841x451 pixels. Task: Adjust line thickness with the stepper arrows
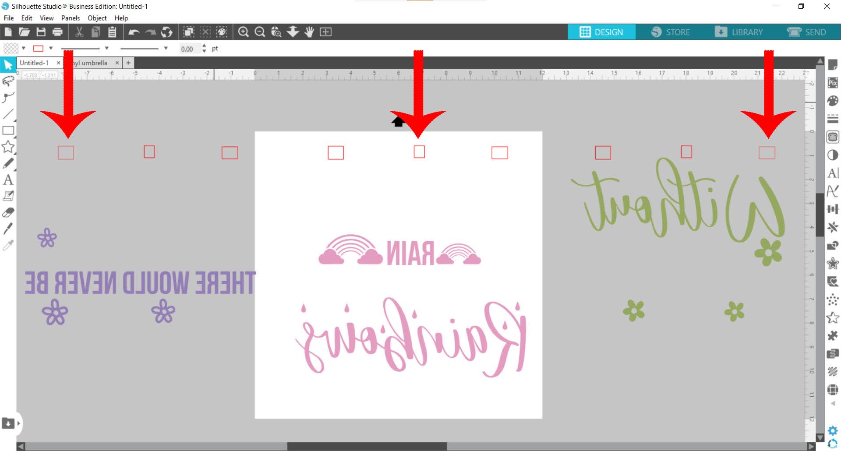click(x=204, y=49)
